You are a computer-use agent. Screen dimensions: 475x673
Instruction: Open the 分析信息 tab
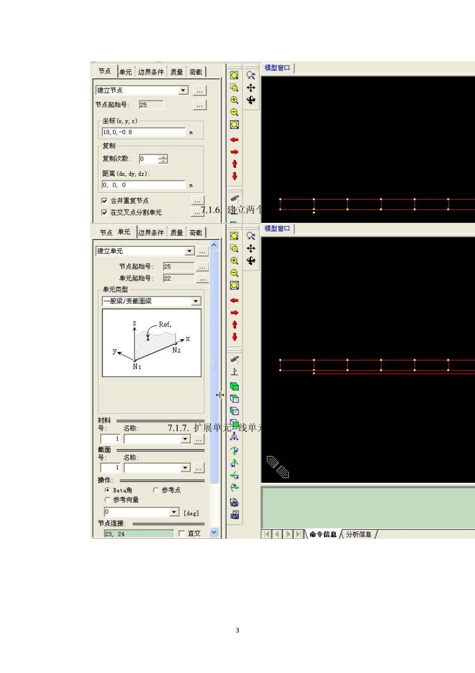(358, 534)
